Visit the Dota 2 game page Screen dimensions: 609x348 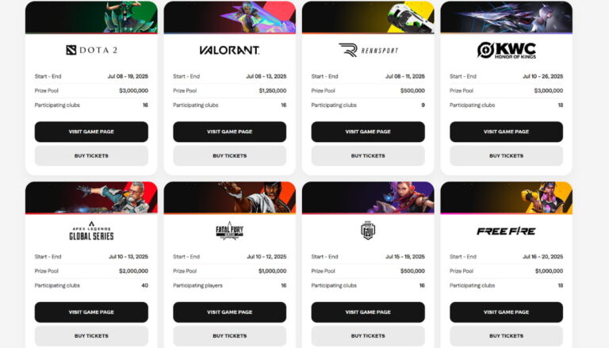[91, 132]
